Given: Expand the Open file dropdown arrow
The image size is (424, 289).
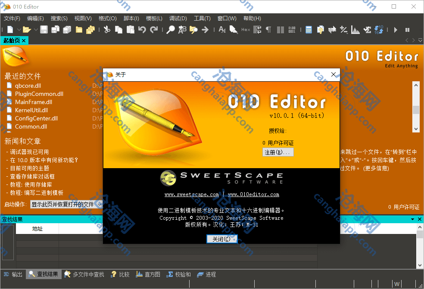Looking at the screenshot, I should point(35,30).
